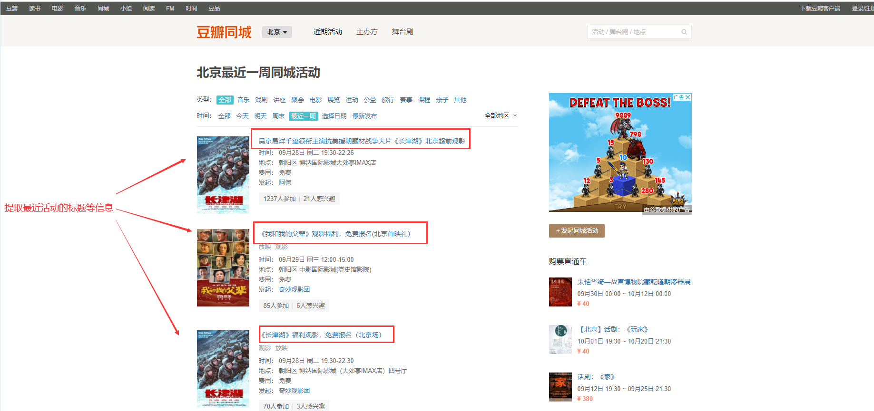The image size is (874, 411).
Task: Click the 放映 tag under 我和我的父辈
Action: pyautogui.click(x=265, y=247)
